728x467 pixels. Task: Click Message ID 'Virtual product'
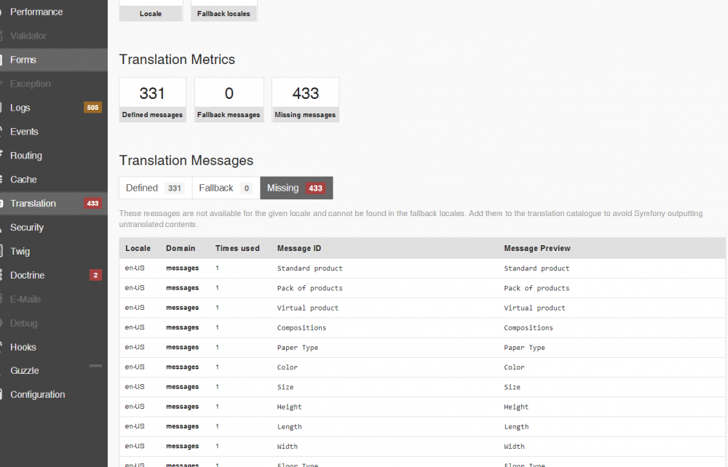(308, 308)
